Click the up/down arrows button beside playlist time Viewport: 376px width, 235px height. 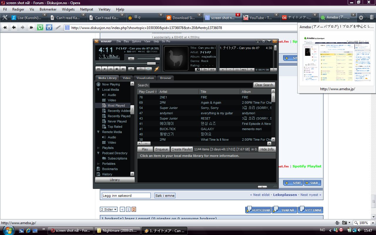pyautogui.click(x=273, y=70)
